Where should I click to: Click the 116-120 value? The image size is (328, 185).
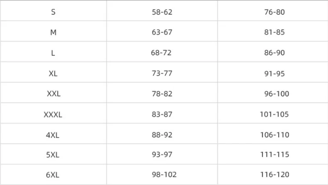(275, 174)
